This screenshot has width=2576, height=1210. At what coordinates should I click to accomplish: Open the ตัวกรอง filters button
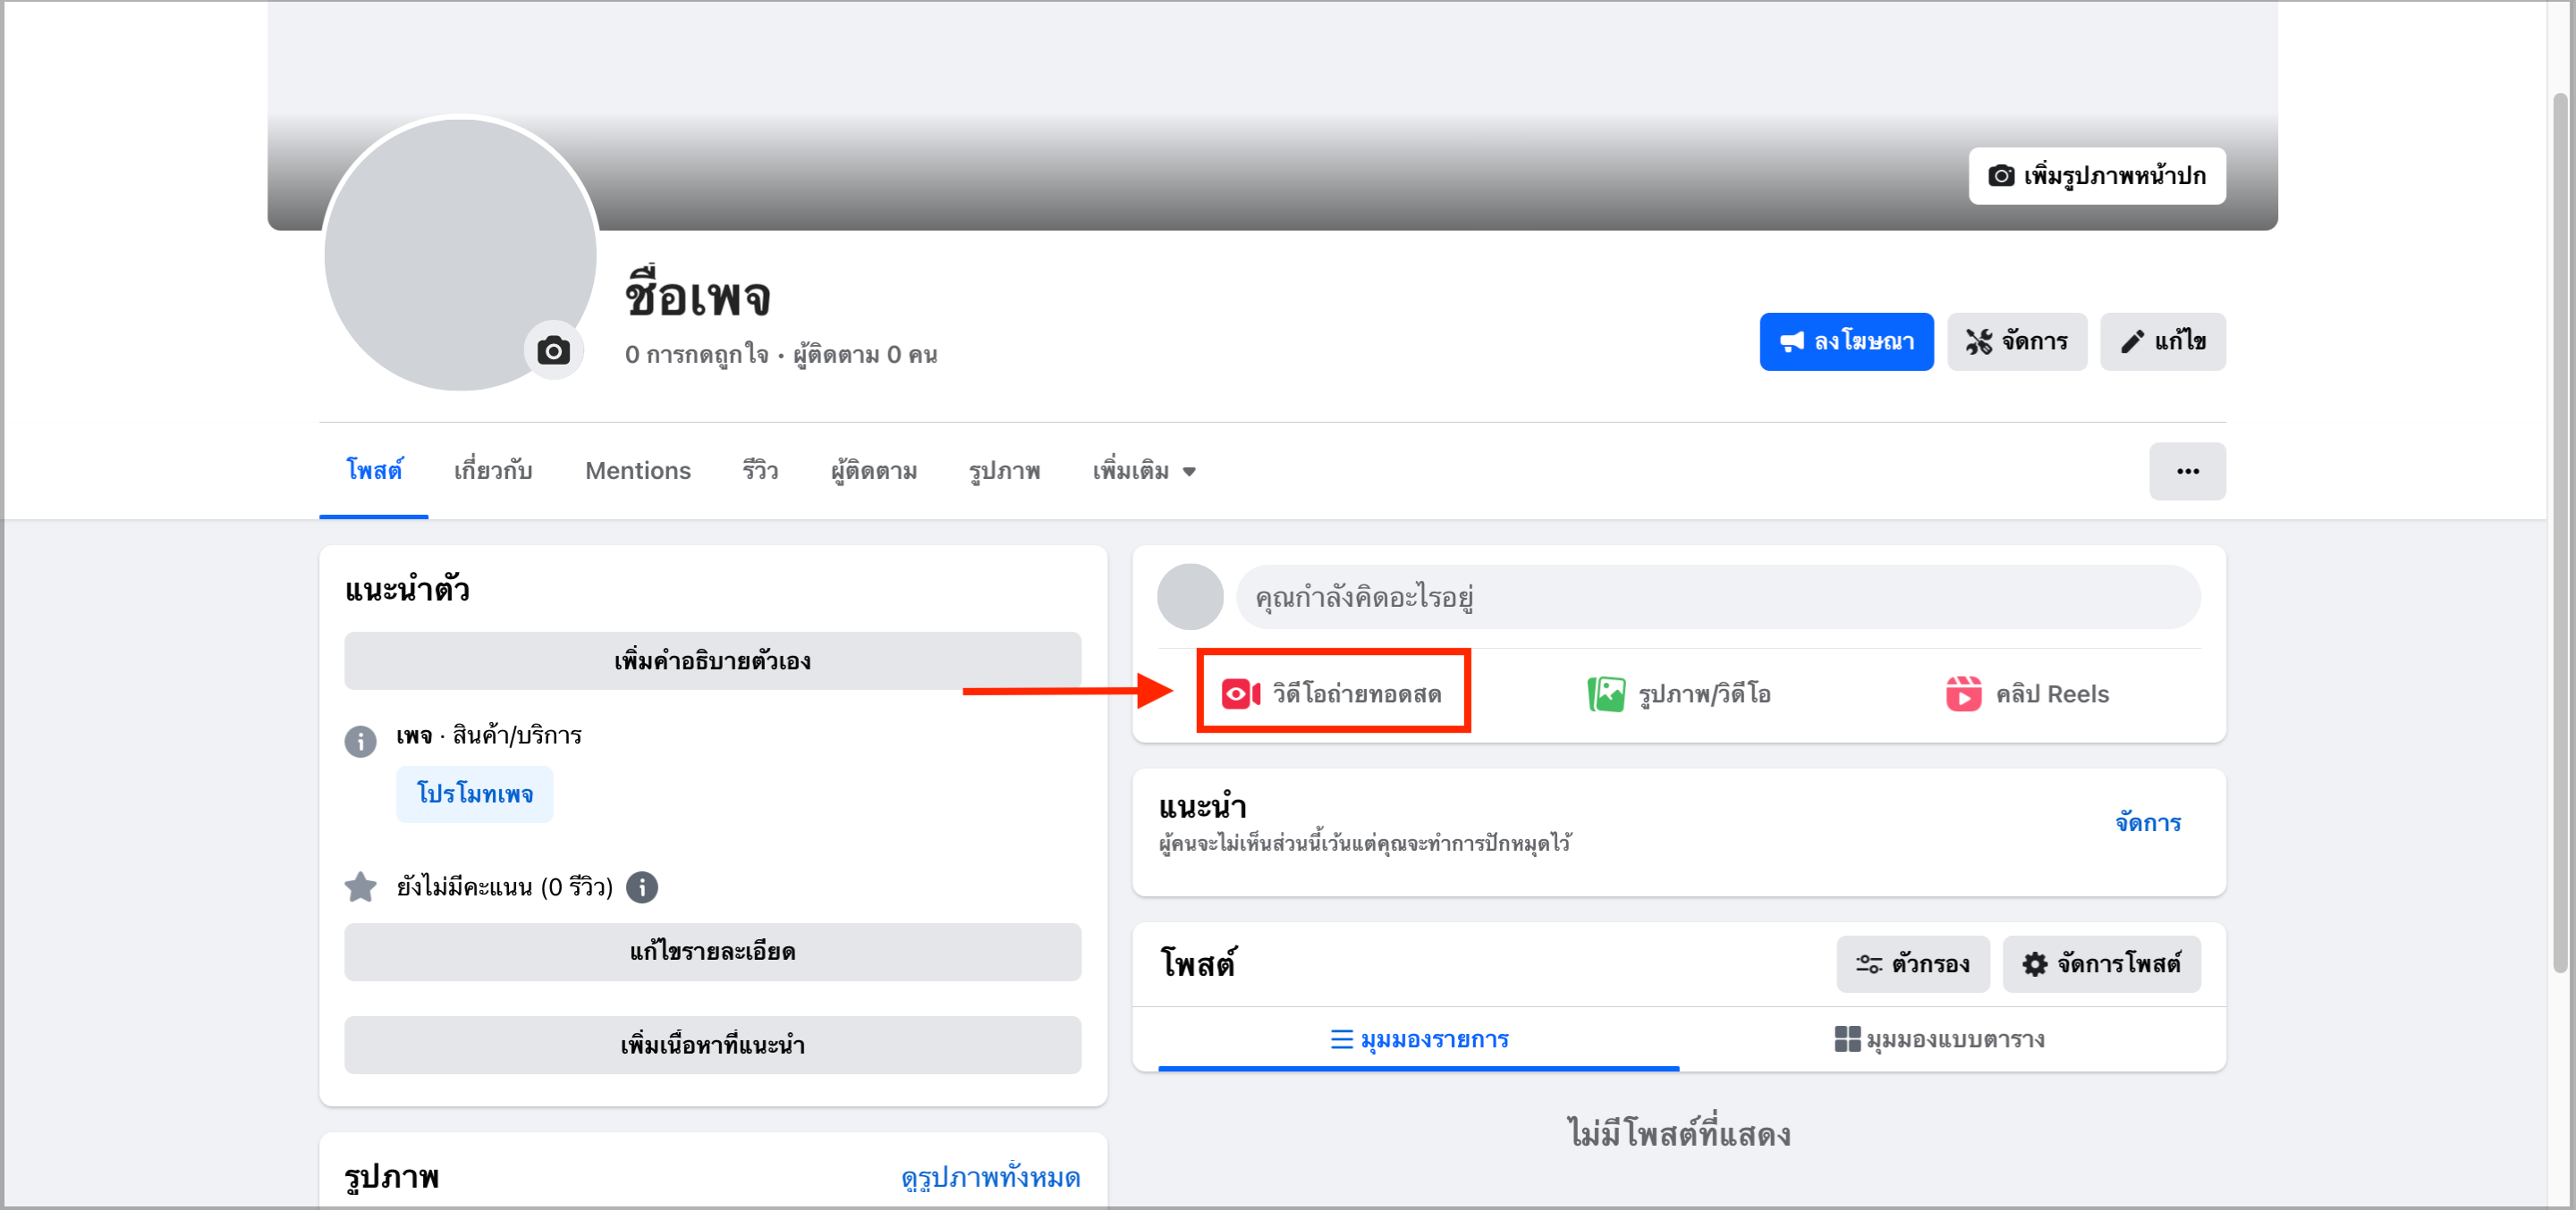coord(1912,963)
